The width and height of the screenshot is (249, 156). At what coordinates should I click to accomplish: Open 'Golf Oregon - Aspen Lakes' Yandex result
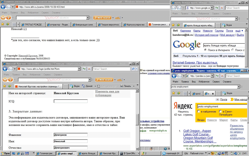click(x=200, y=136)
